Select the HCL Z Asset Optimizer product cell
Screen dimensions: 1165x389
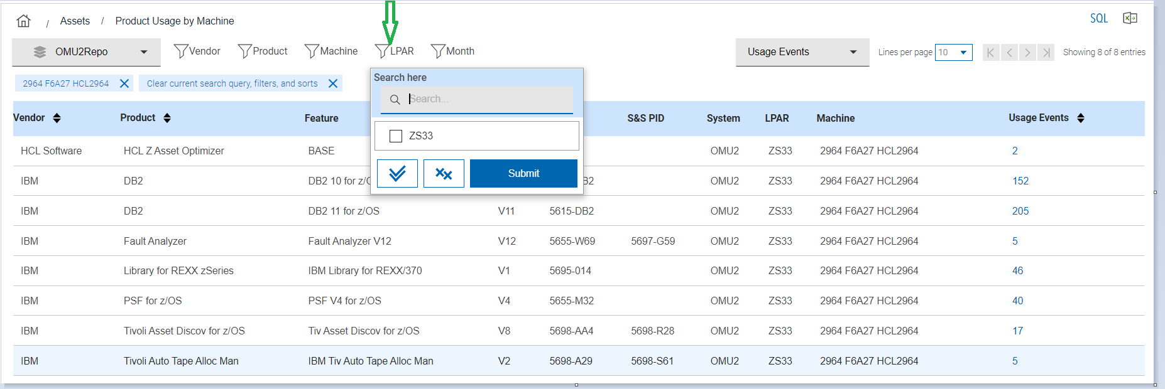click(173, 151)
